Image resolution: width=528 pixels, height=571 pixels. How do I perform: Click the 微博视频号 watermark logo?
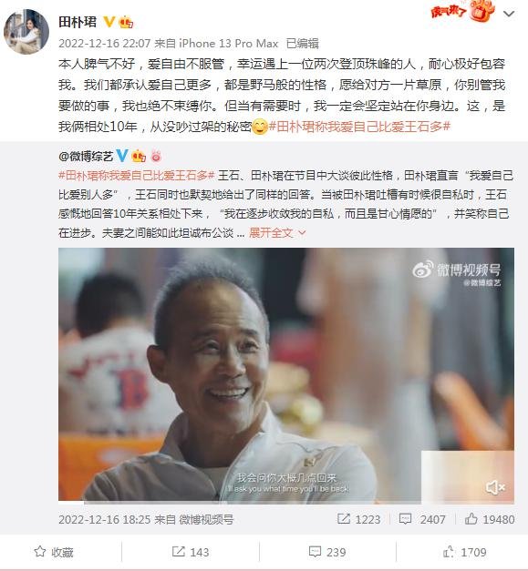pos(457,270)
